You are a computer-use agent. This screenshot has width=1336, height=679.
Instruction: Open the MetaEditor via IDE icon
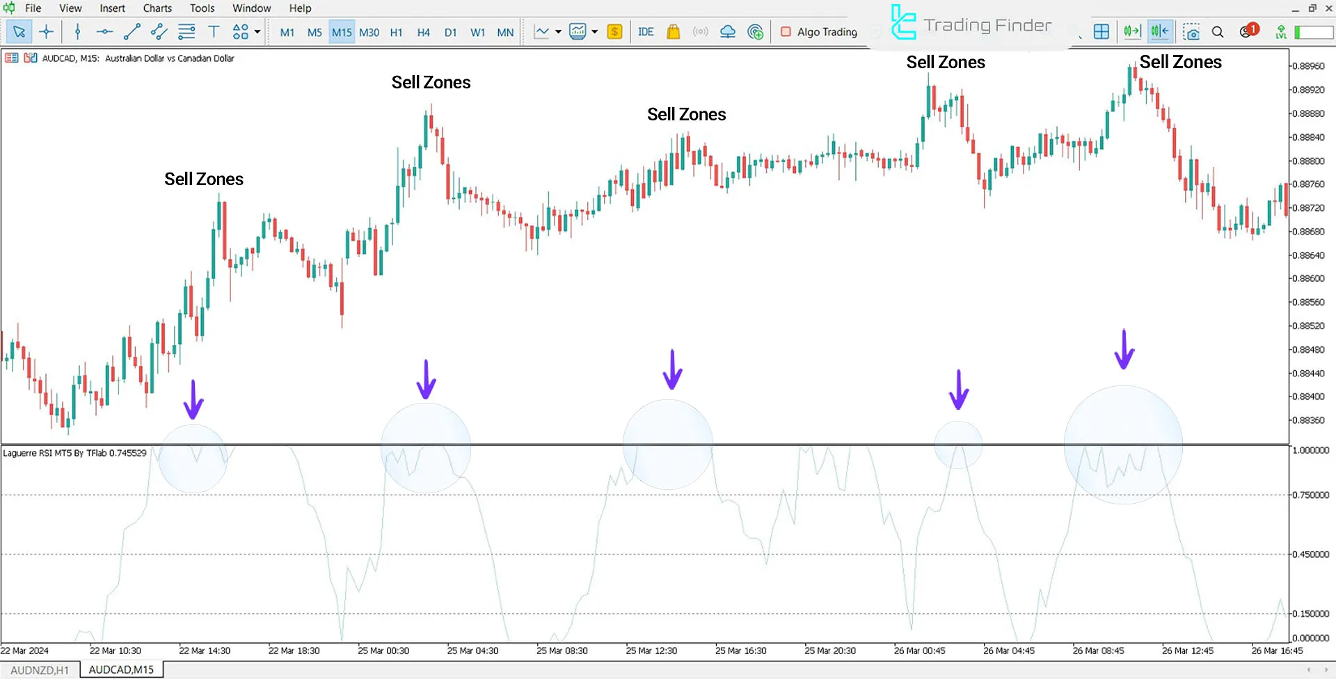pyautogui.click(x=646, y=31)
